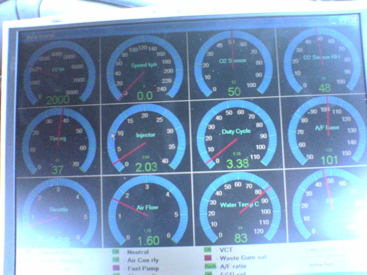Viewport: 367px width, 275px height.
Task: Click the Waste Gate sol indicator
Action: coord(208,258)
